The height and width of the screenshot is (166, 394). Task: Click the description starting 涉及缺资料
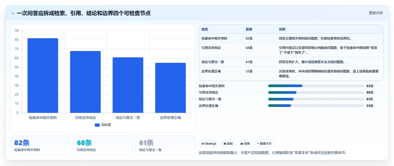329,74
